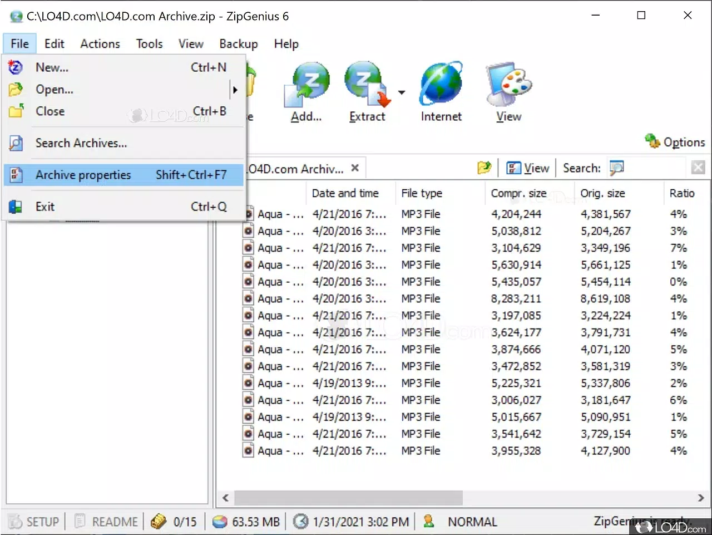This screenshot has height=535, width=712.
Task: Open the Extract dropdown arrow
Action: point(401,92)
